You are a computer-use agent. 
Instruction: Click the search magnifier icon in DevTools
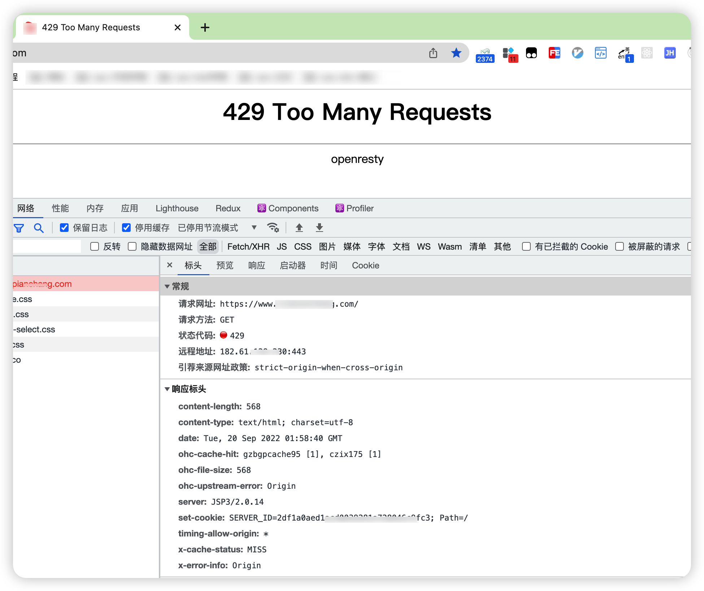point(39,228)
